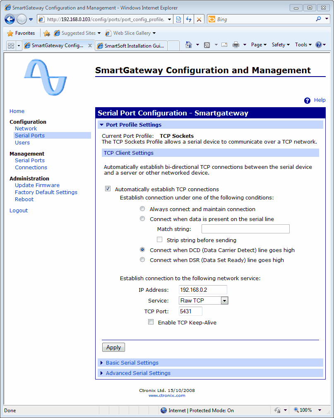Go to Home in the sidebar
The width and height of the screenshot is (334, 418).
pos(17,111)
